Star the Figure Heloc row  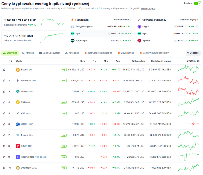point(4,157)
